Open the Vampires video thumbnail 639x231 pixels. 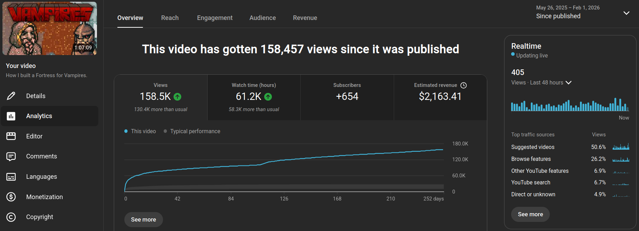coord(50,28)
